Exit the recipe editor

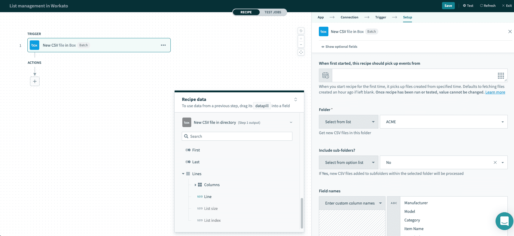coord(507,6)
